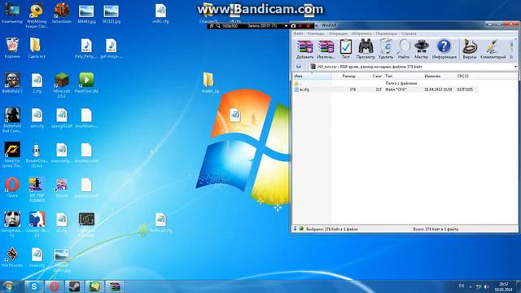Select the Minecraft 1.5.2 desktop shortcut

(62, 85)
